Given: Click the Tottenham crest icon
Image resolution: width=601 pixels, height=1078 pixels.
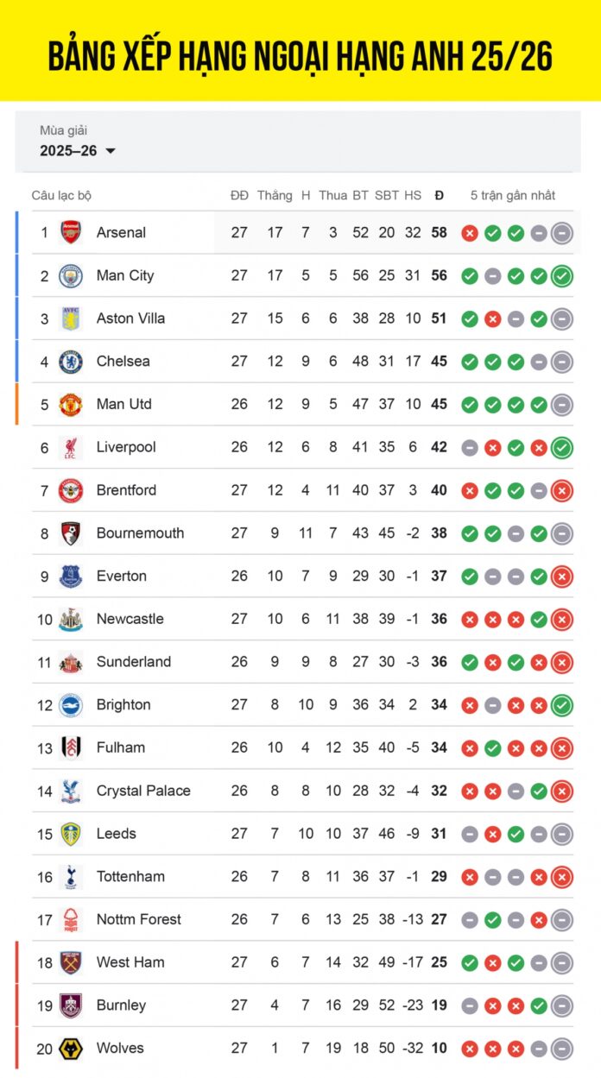Looking at the screenshot, I should pos(71,876).
